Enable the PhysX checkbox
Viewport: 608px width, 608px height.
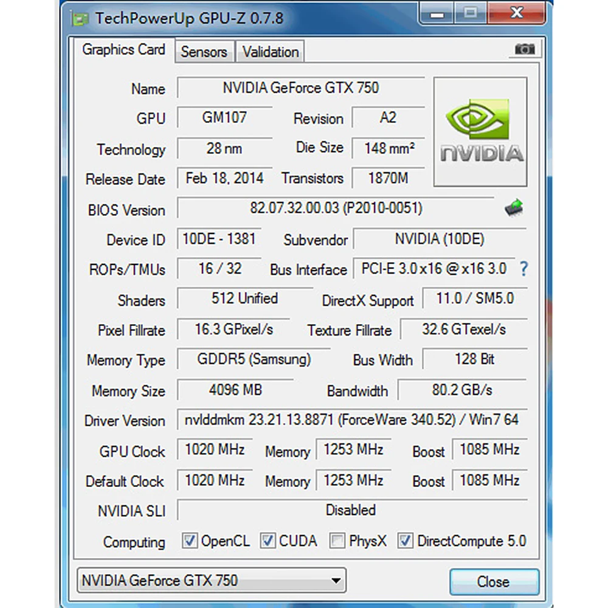click(337, 541)
